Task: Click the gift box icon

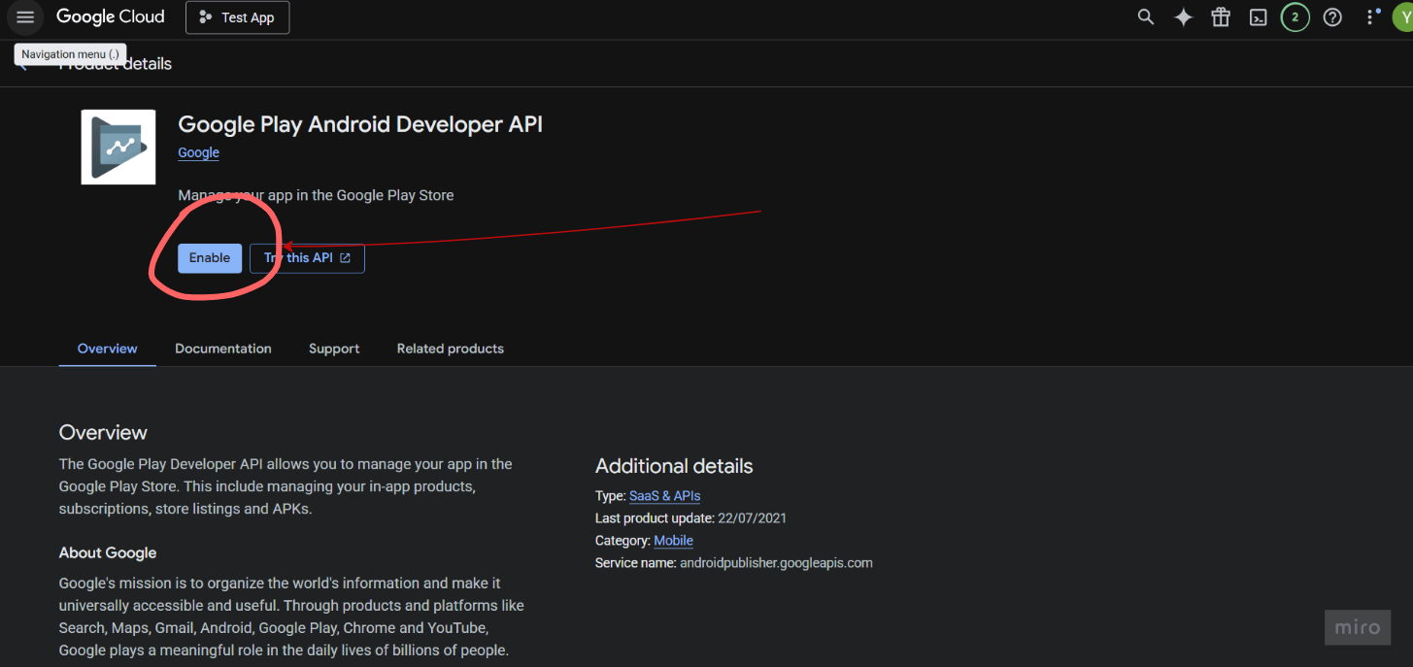Action: [x=1221, y=17]
